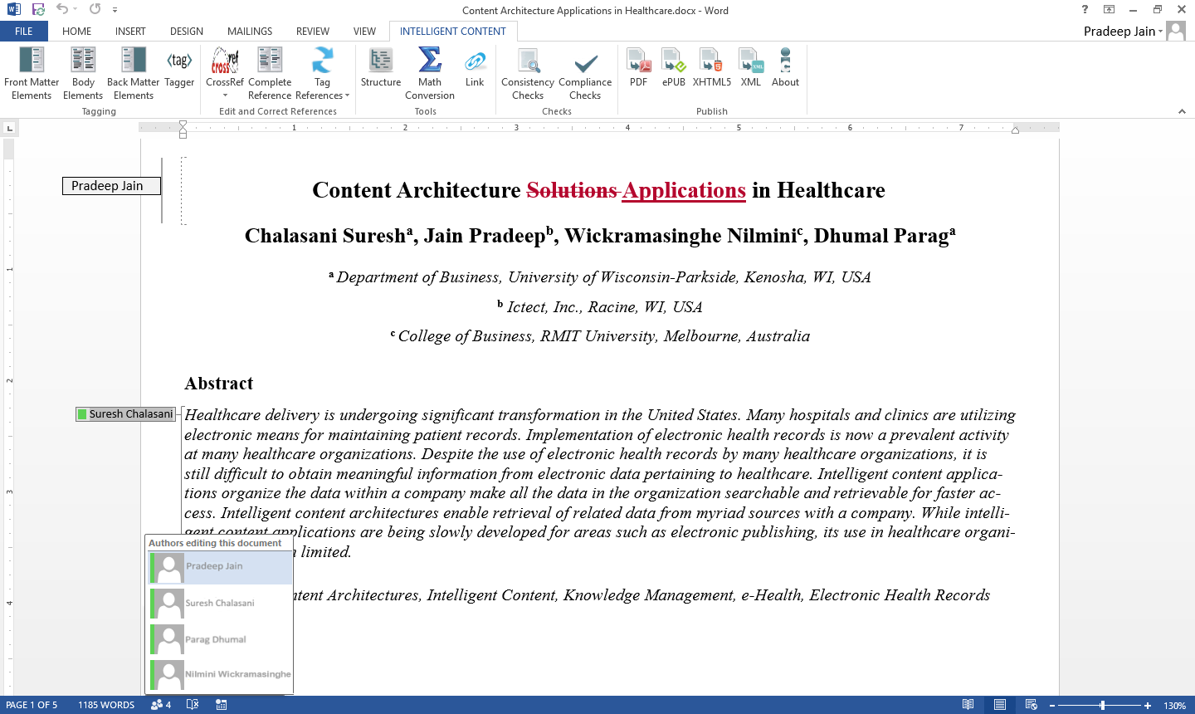This screenshot has height=714, width=1195.
Task: Open the Structure tool
Action: (381, 68)
